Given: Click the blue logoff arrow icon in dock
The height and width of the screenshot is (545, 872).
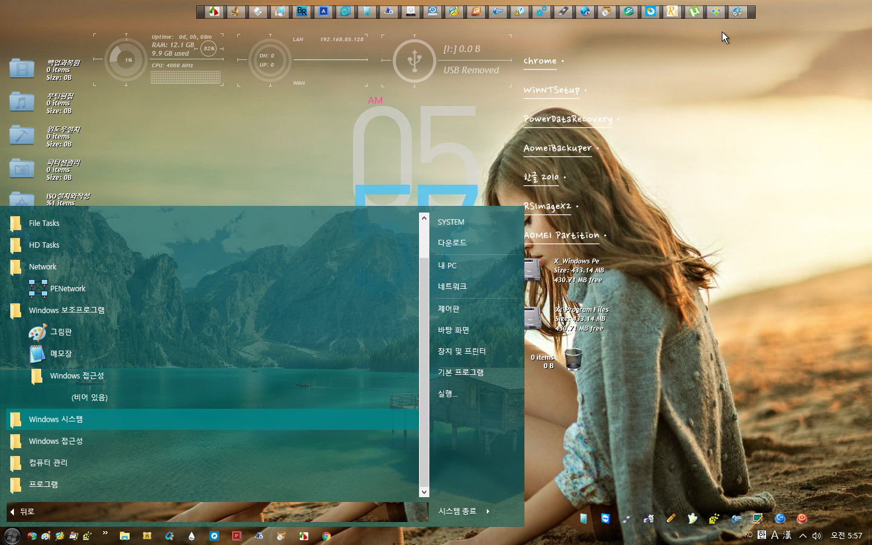Looking at the screenshot, I should coord(780,518).
